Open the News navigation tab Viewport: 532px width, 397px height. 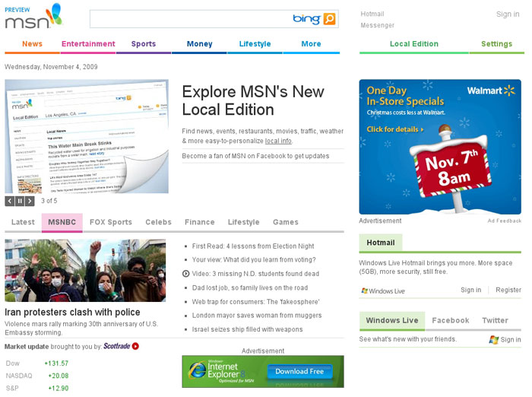(x=32, y=44)
